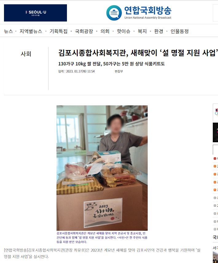Click the photo caption below the image

[x=102, y=237]
